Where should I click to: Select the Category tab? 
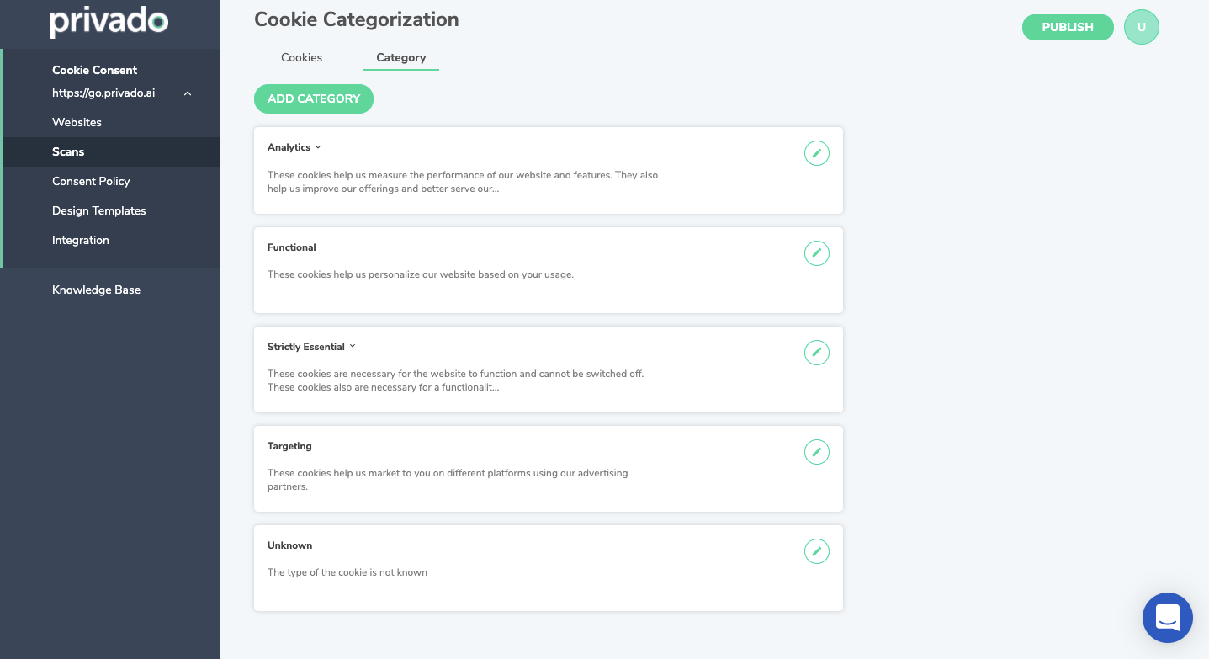[400, 57]
